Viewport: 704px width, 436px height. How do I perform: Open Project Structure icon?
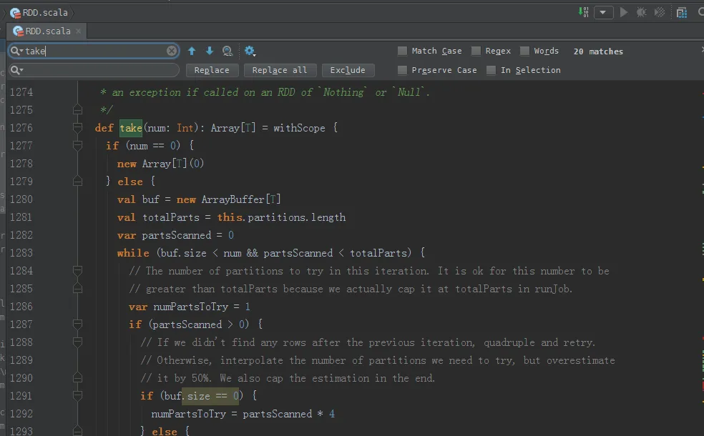tap(682, 13)
